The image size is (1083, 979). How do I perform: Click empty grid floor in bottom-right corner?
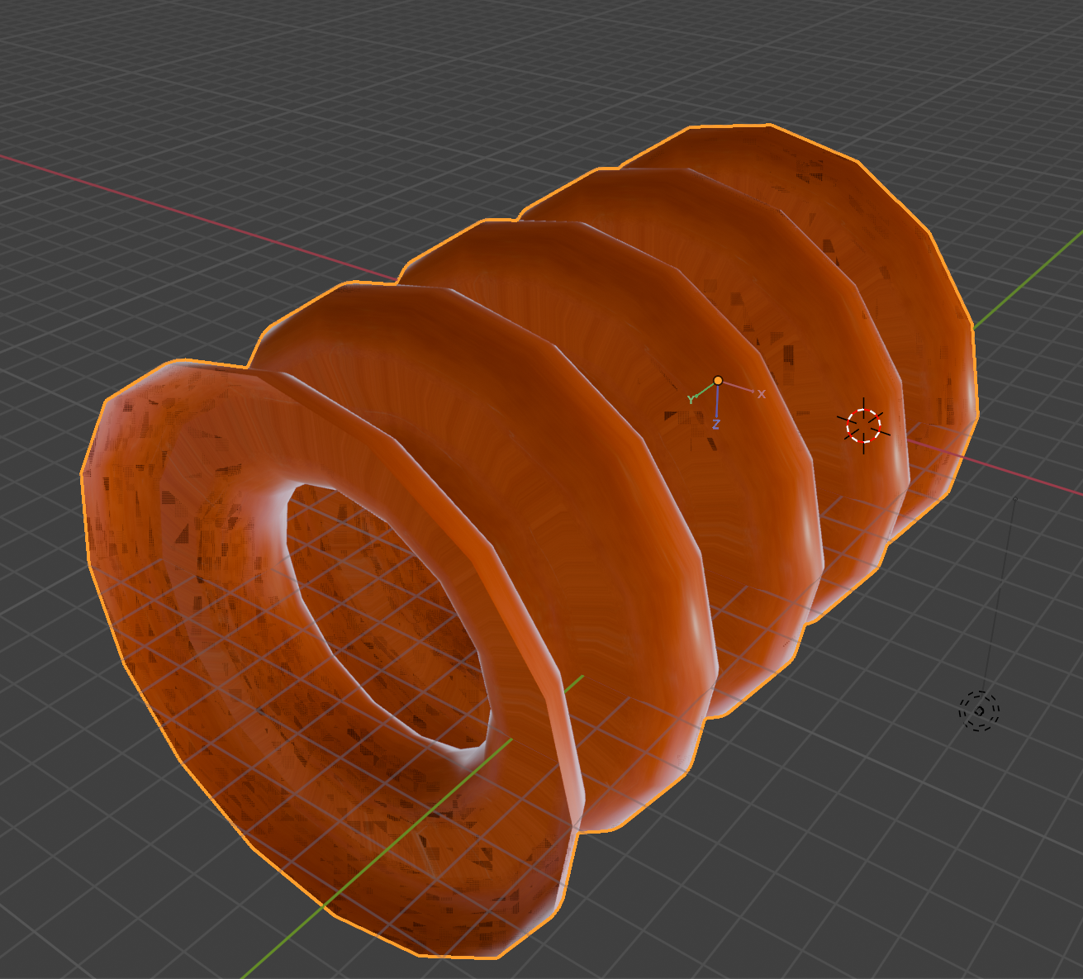click(x=950, y=892)
